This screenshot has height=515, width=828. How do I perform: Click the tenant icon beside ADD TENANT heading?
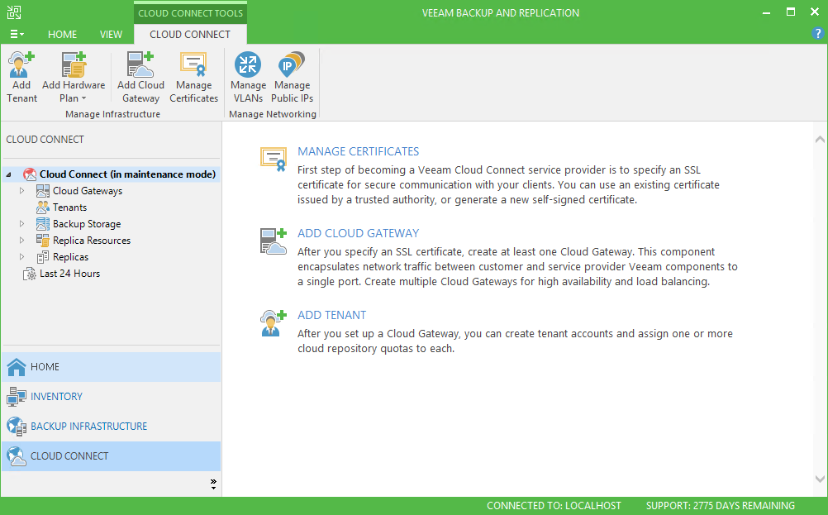pos(274,323)
